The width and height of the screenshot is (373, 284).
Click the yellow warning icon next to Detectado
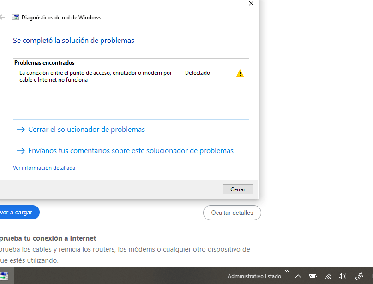pos(240,73)
